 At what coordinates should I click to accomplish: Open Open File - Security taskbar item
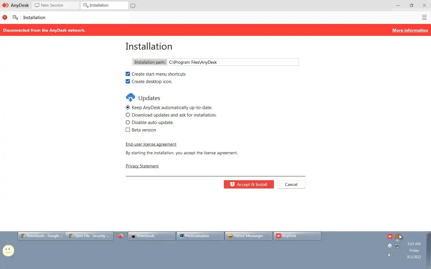click(x=89, y=236)
